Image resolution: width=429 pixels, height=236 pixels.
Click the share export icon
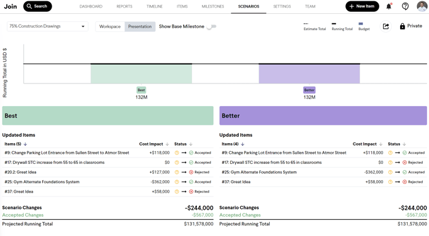(x=386, y=26)
